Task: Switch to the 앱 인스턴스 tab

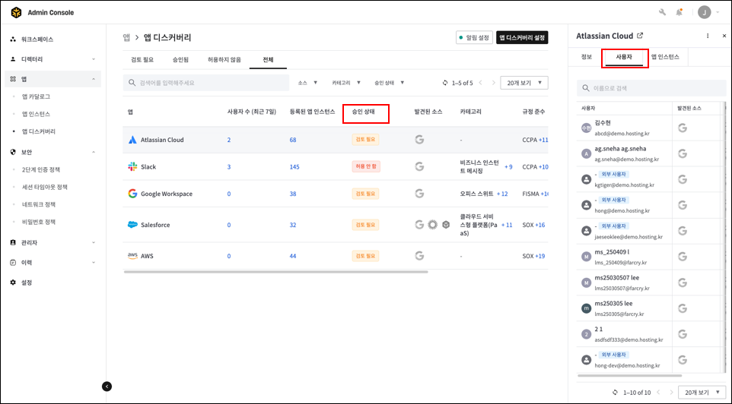Action: click(670, 57)
